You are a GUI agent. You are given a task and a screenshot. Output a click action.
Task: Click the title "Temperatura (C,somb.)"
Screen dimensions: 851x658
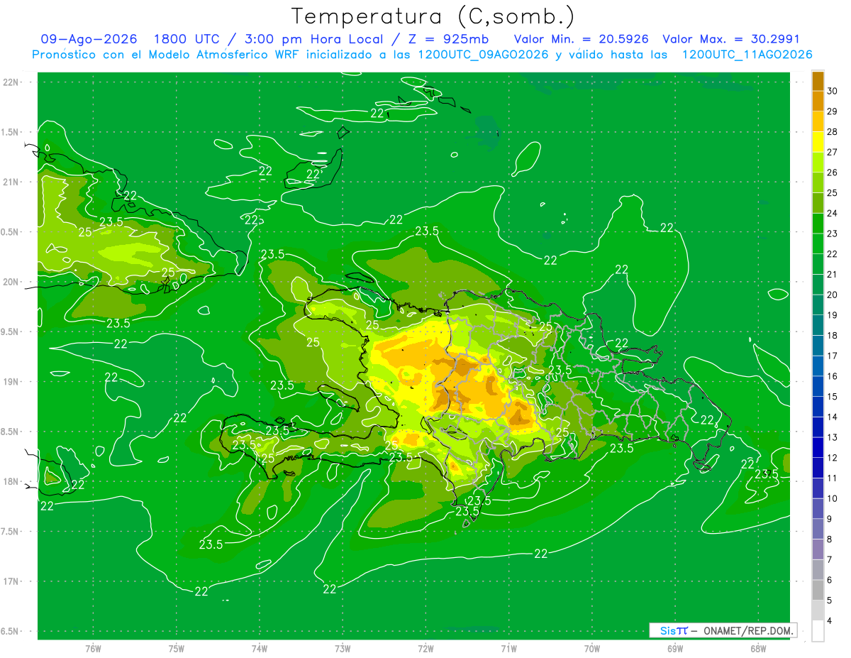[x=432, y=16]
